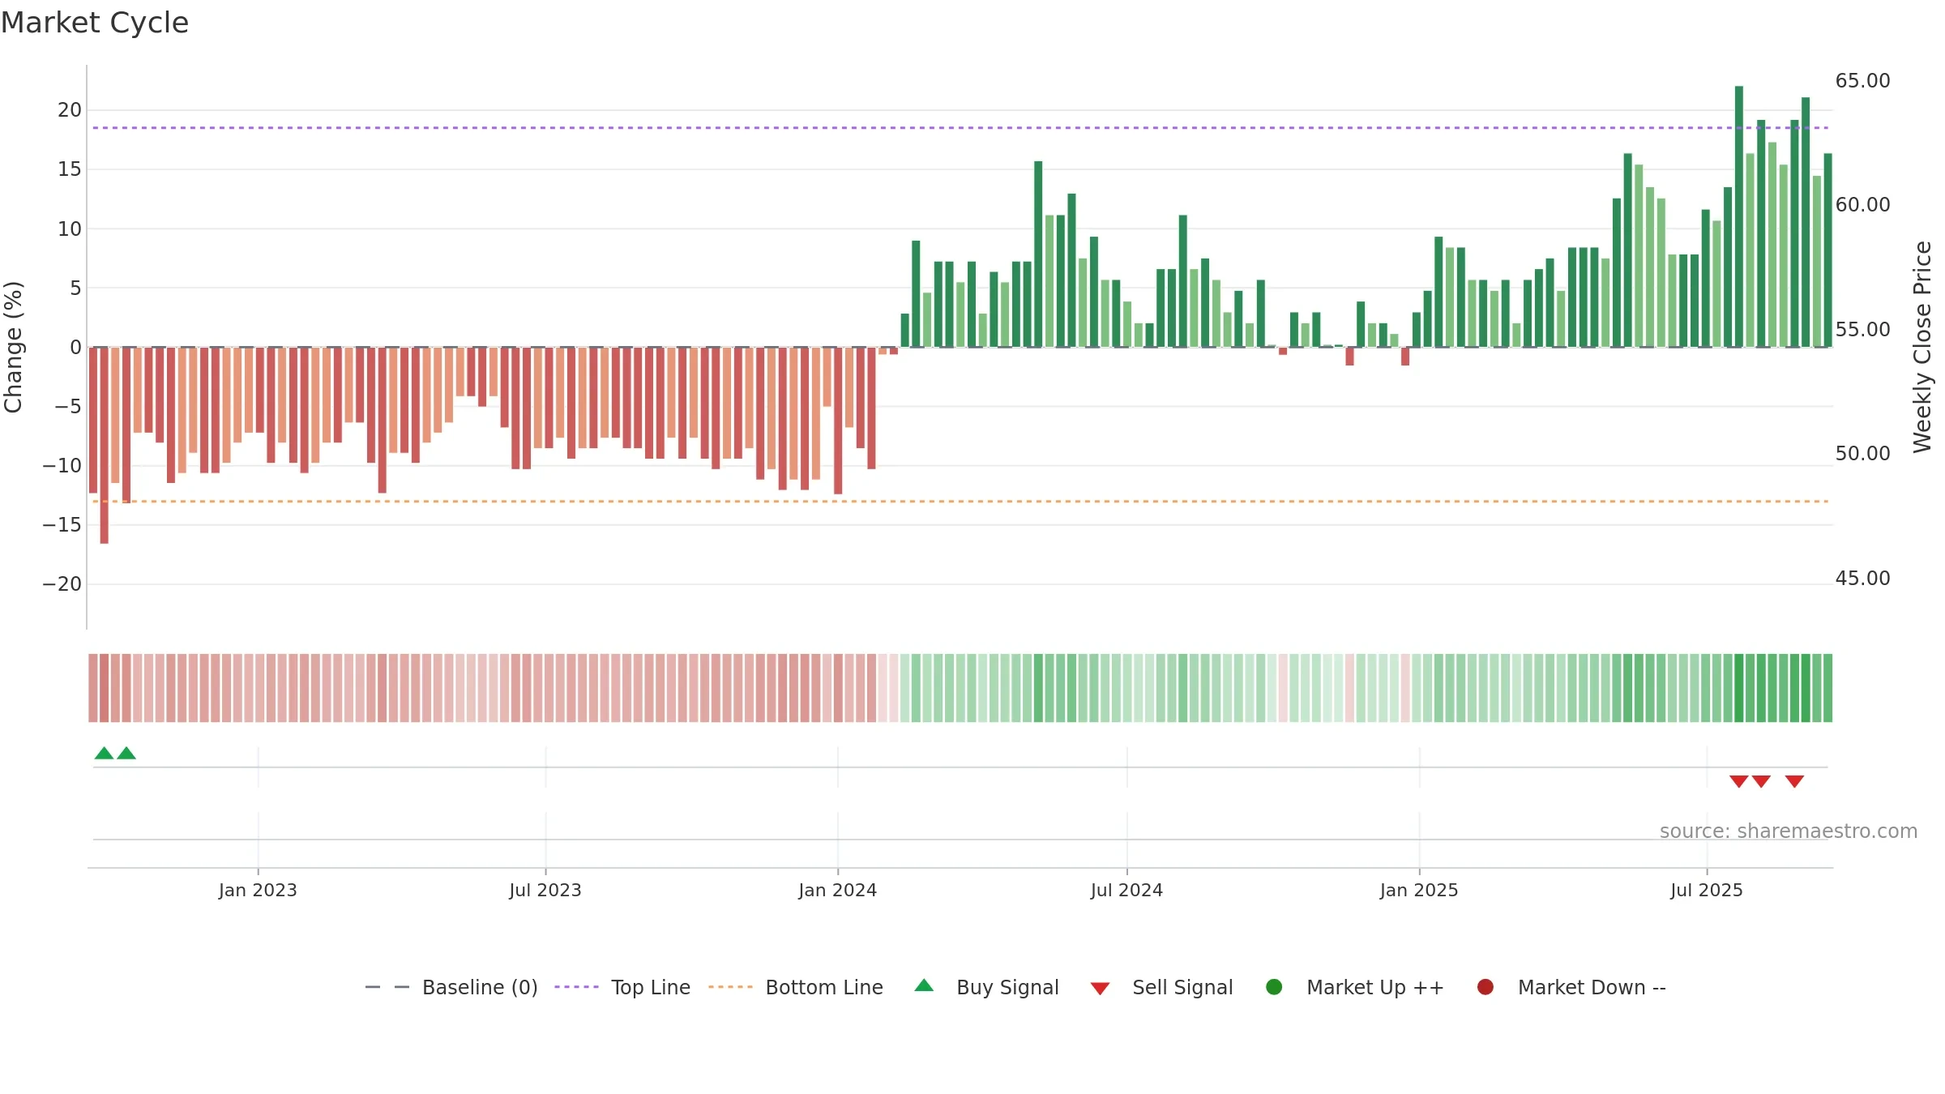Viewport: 1945px width, 1094px height.
Task: Click the Market Down -- red dot
Action: click(x=1485, y=987)
